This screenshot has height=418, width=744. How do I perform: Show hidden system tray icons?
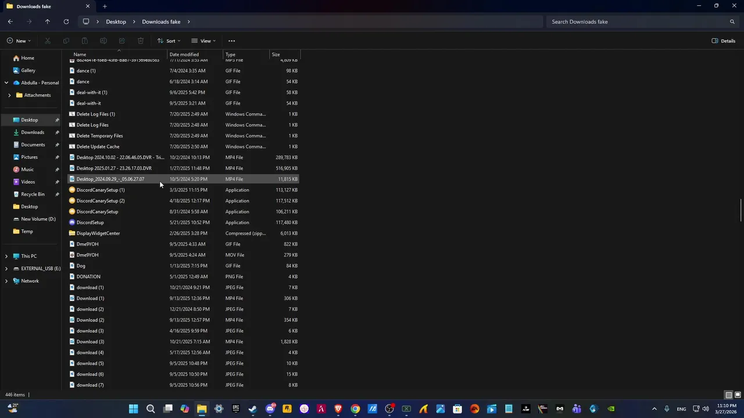click(654, 409)
